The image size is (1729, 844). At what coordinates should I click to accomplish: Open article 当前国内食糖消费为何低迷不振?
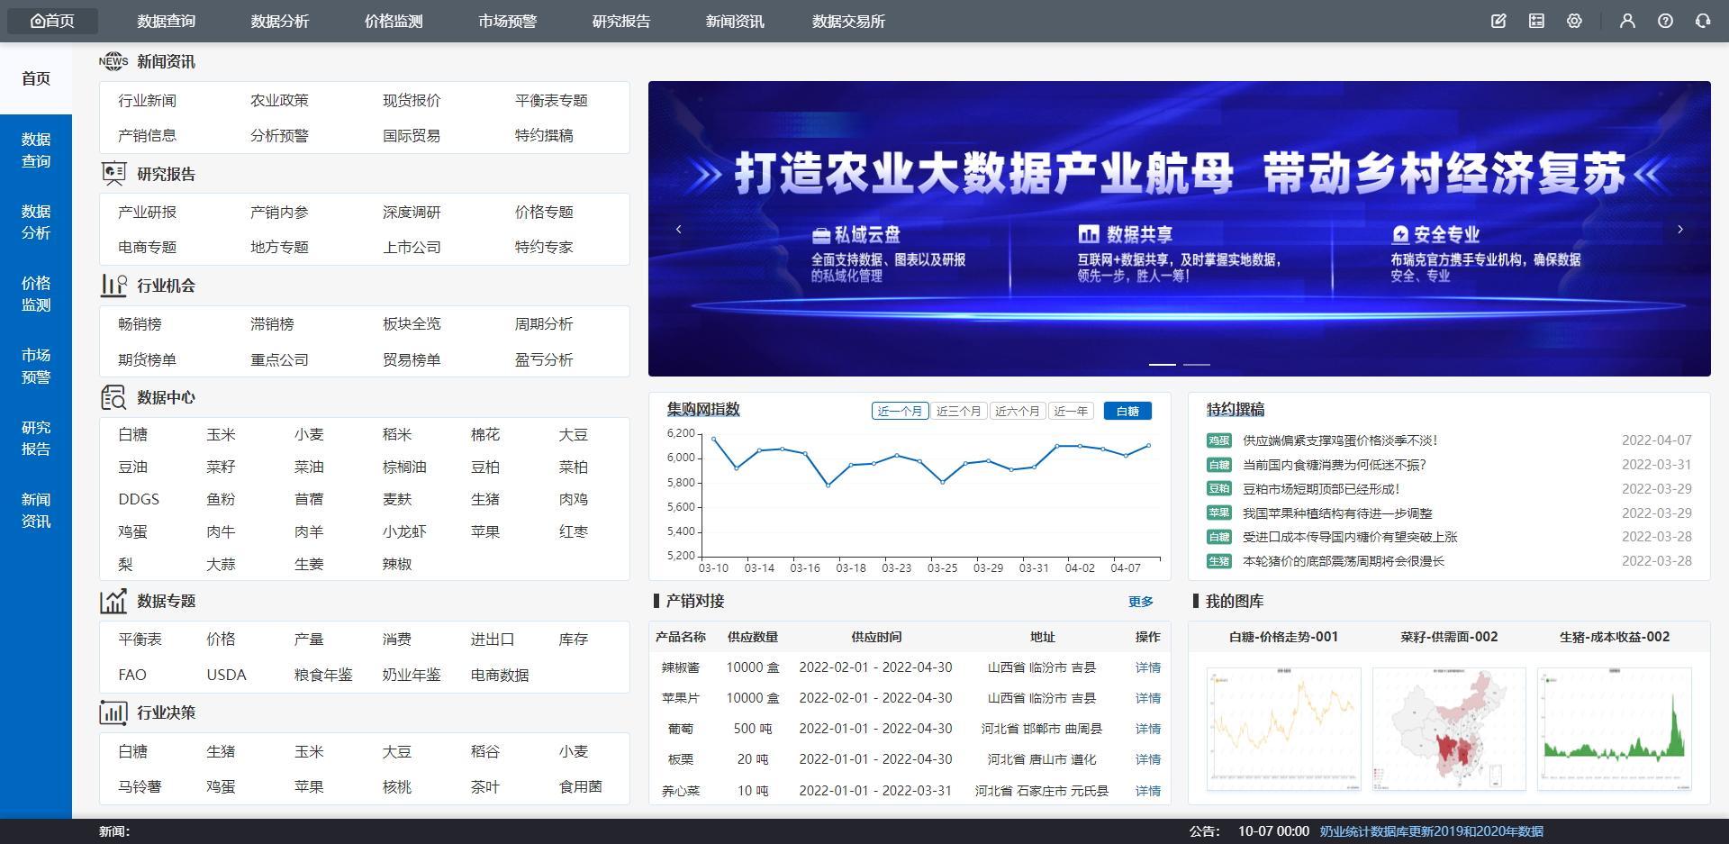click(1335, 465)
